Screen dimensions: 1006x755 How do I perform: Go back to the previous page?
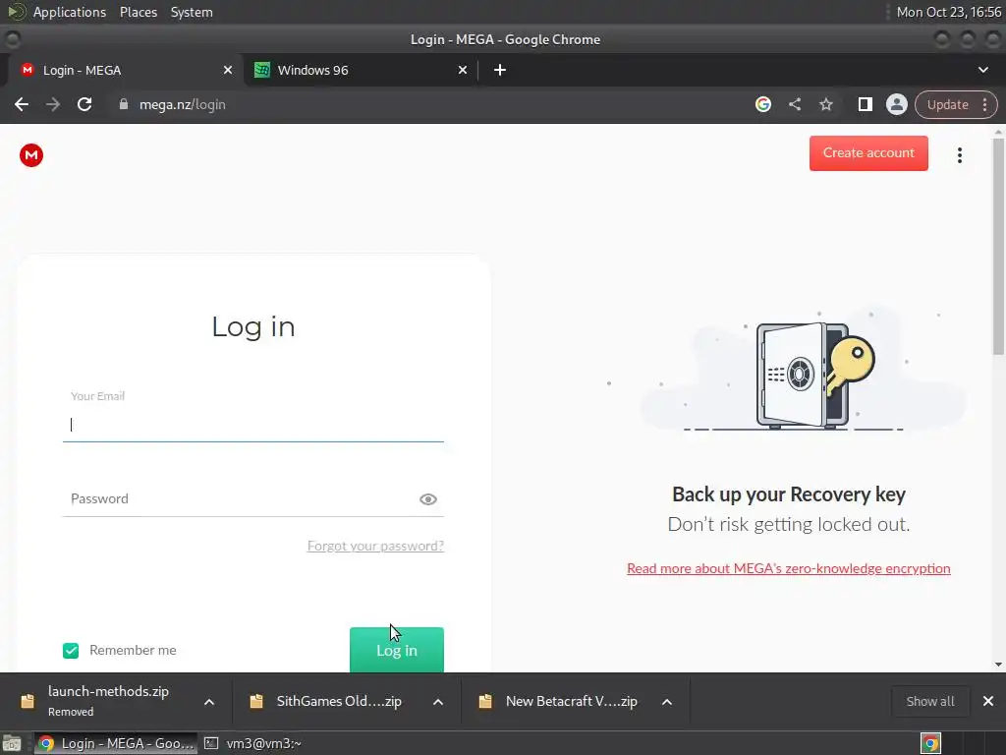22,104
